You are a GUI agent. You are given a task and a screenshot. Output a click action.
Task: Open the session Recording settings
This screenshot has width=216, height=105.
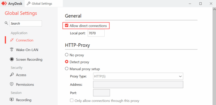tap(24, 100)
